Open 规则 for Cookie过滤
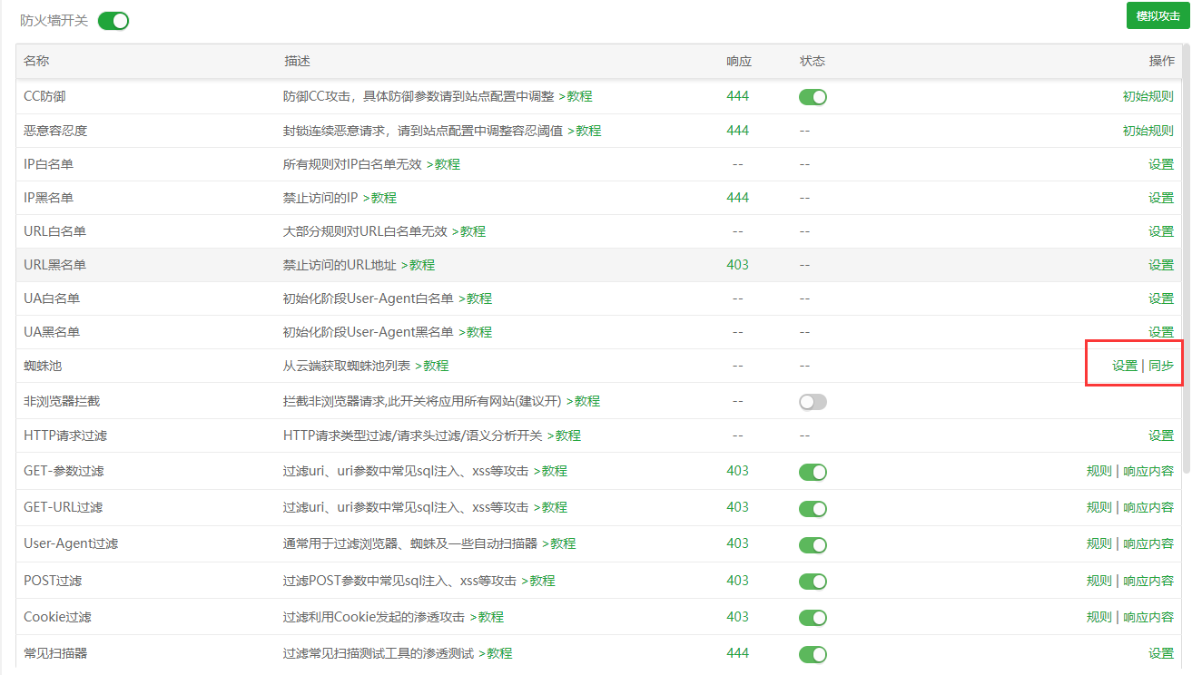The height and width of the screenshot is (675, 1202). click(1099, 617)
